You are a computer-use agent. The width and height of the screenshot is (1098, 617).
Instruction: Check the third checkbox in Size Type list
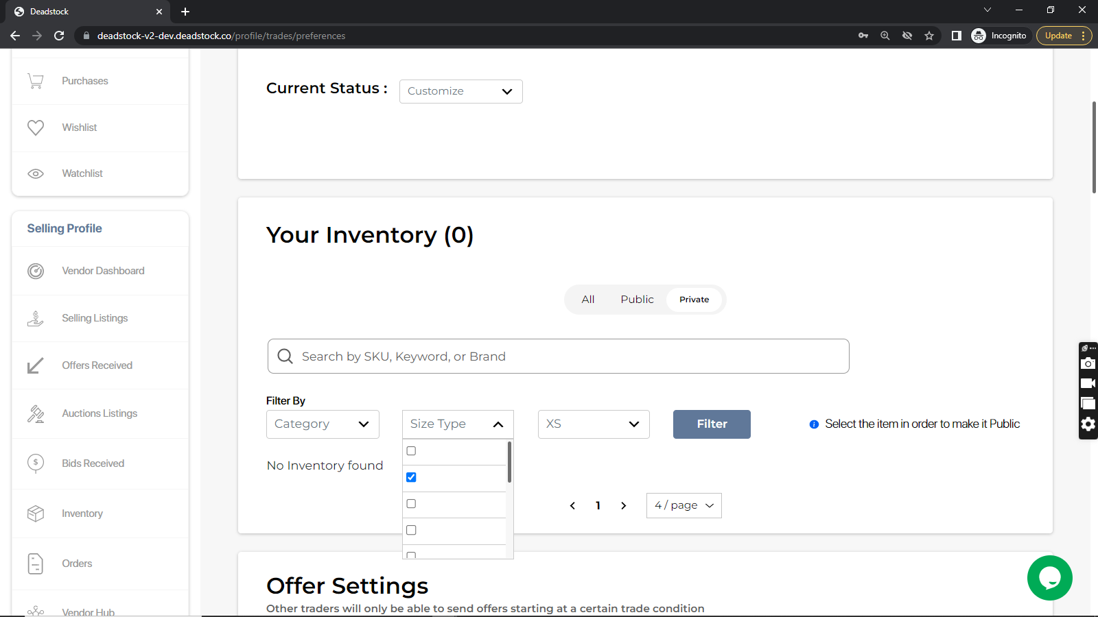[411, 503]
